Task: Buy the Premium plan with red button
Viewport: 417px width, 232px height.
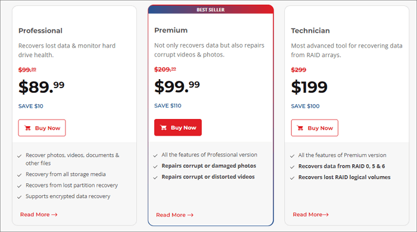Action: point(178,127)
